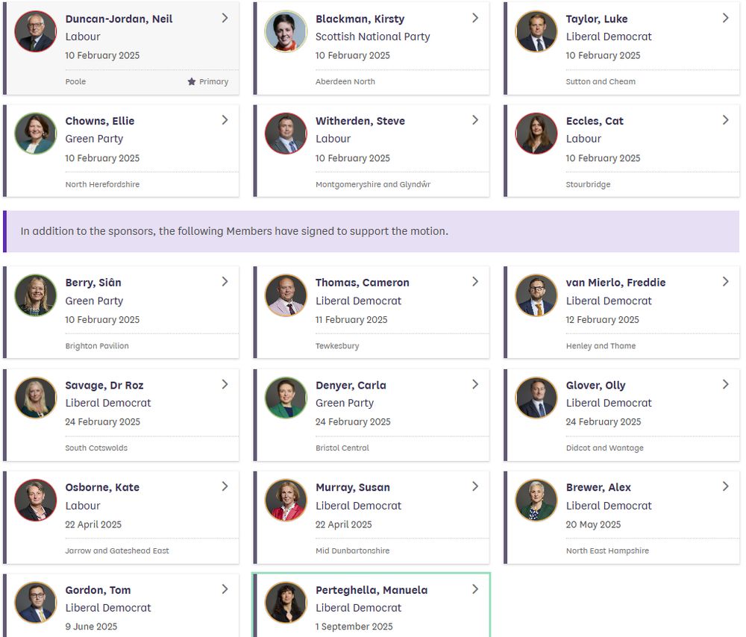Open Freddie van Mierlo's card via its chevron
746x637 pixels.
click(725, 282)
